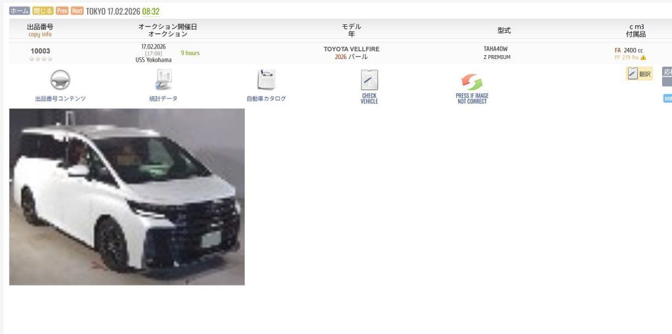Click the 9 hours remaining text
Viewport: 672px width, 334px height.
190,53
